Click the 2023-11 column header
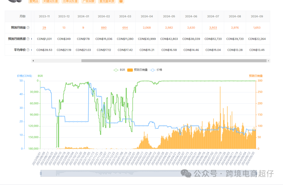 tap(44, 16)
